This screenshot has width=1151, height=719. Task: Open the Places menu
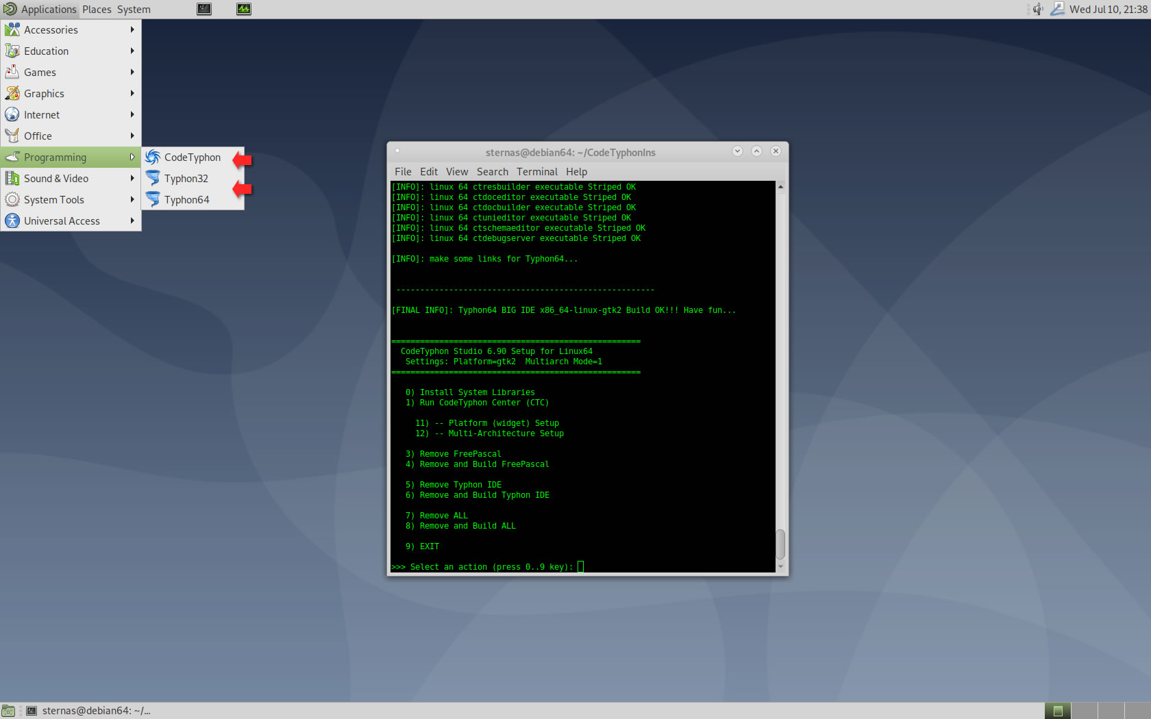point(97,10)
